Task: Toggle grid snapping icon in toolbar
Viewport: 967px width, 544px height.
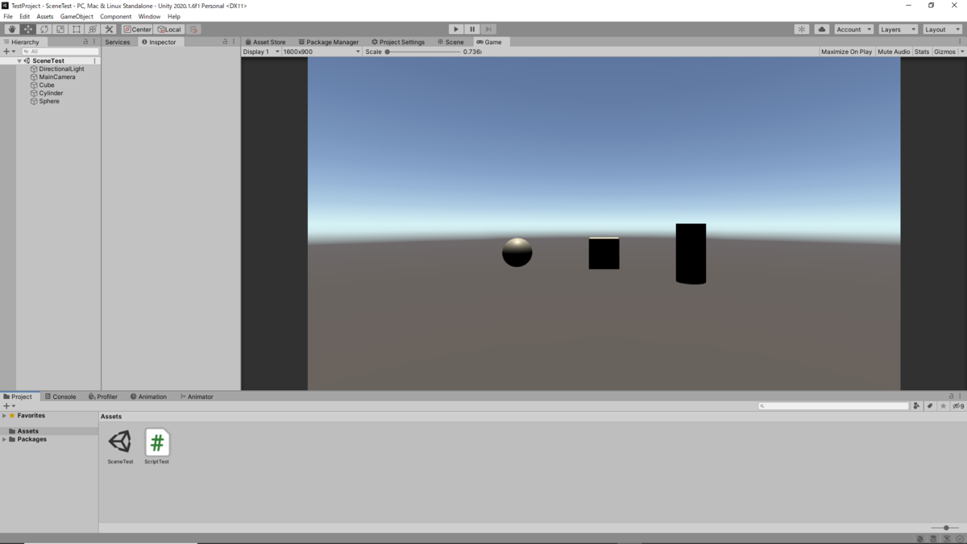Action: coord(193,29)
